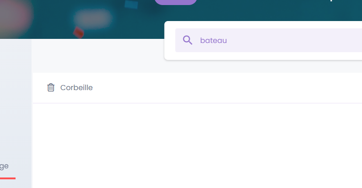Click the small blue square in banner

tap(131, 4)
